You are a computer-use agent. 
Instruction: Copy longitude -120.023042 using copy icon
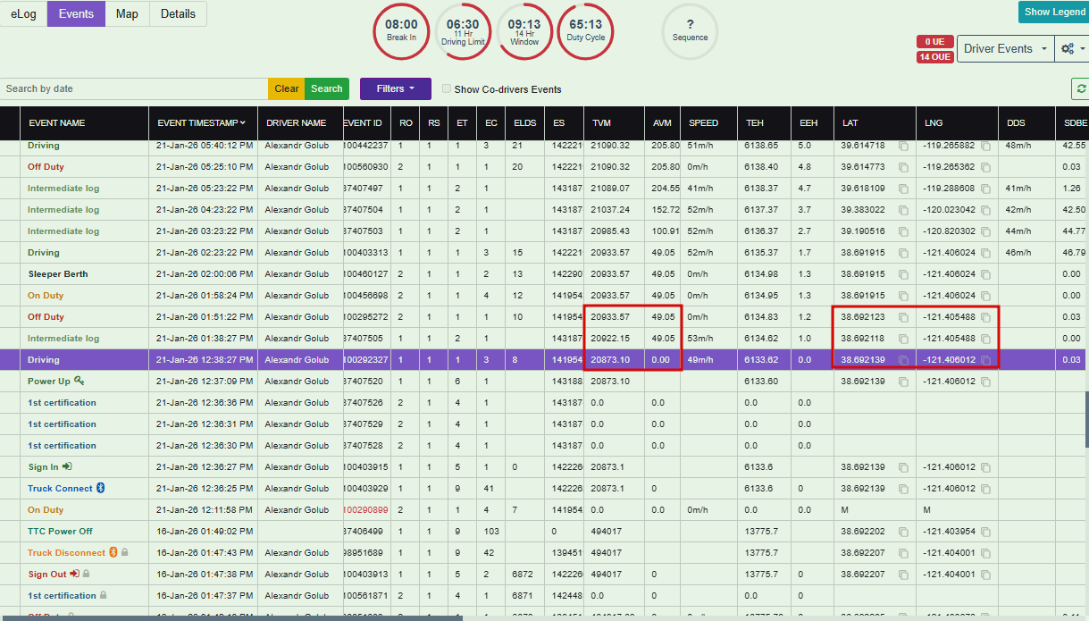[x=986, y=210]
